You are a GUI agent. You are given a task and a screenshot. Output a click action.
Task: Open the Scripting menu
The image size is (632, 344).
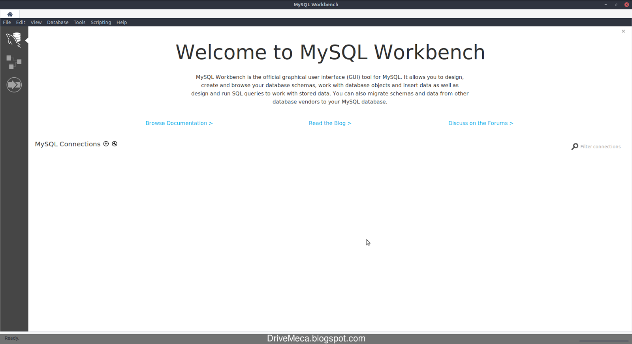pyautogui.click(x=101, y=22)
